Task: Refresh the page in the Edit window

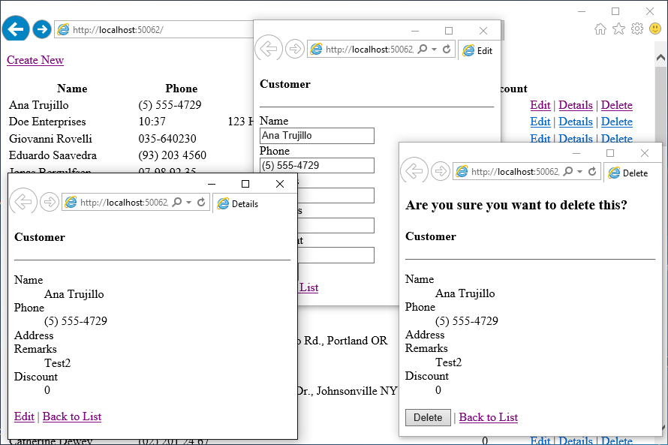Action: (447, 50)
